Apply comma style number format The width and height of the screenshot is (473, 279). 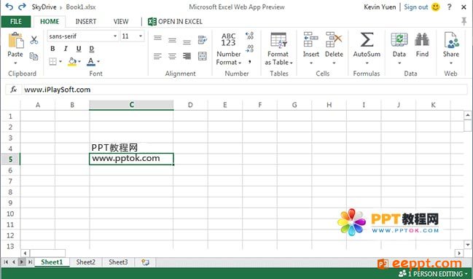point(250,62)
